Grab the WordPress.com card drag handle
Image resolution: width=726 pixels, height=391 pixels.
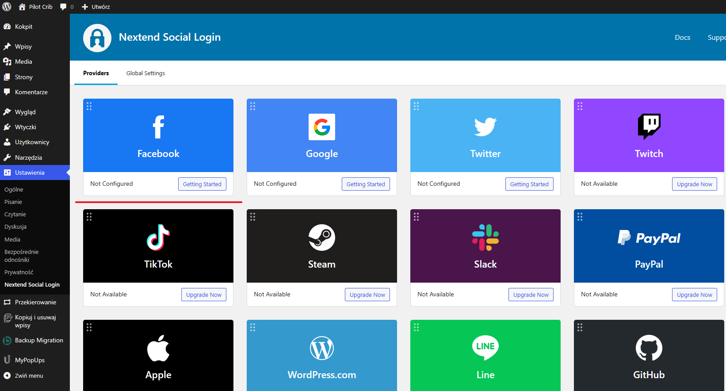pyautogui.click(x=252, y=327)
